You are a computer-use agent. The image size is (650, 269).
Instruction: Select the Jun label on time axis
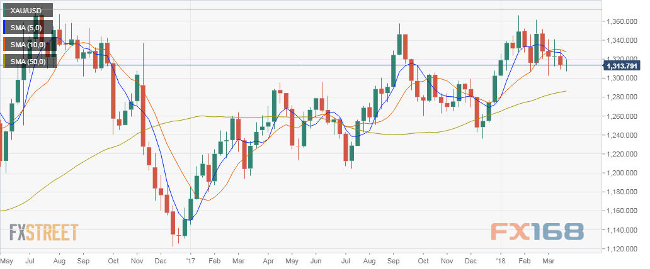[x=316, y=259]
